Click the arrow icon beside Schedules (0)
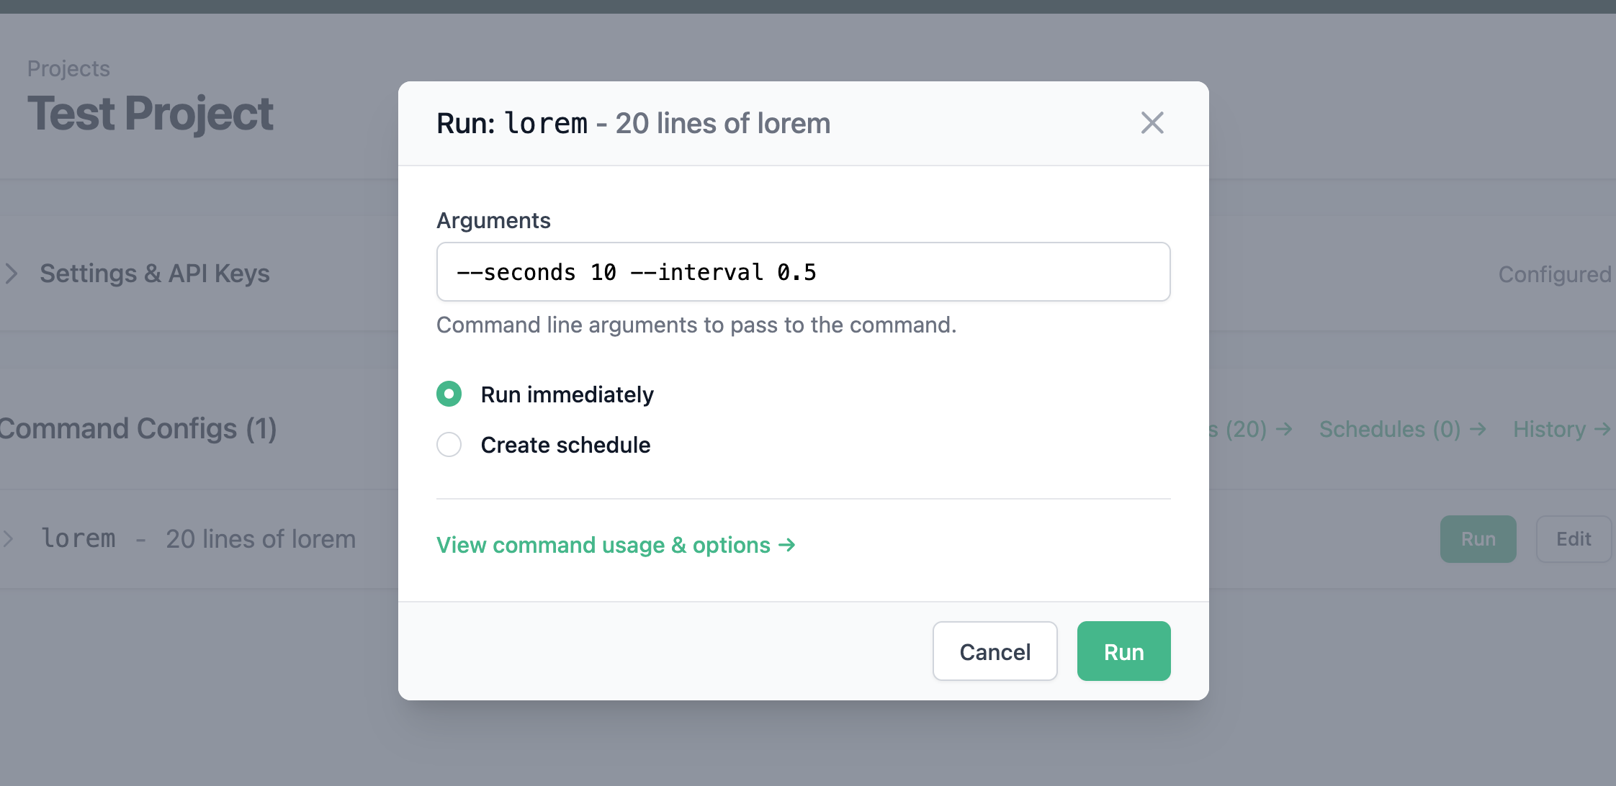Screen dimensions: 1616x786 (1477, 429)
